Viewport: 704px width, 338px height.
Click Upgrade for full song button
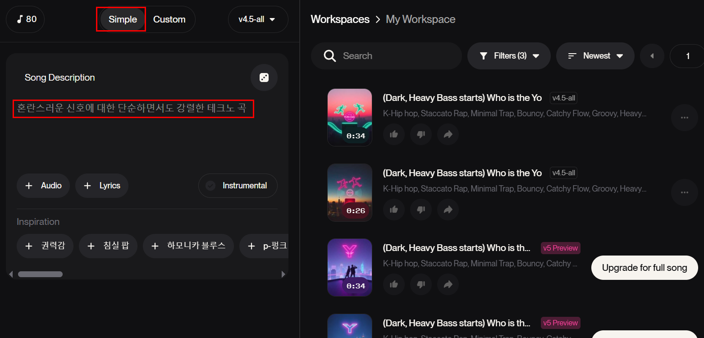tap(645, 268)
